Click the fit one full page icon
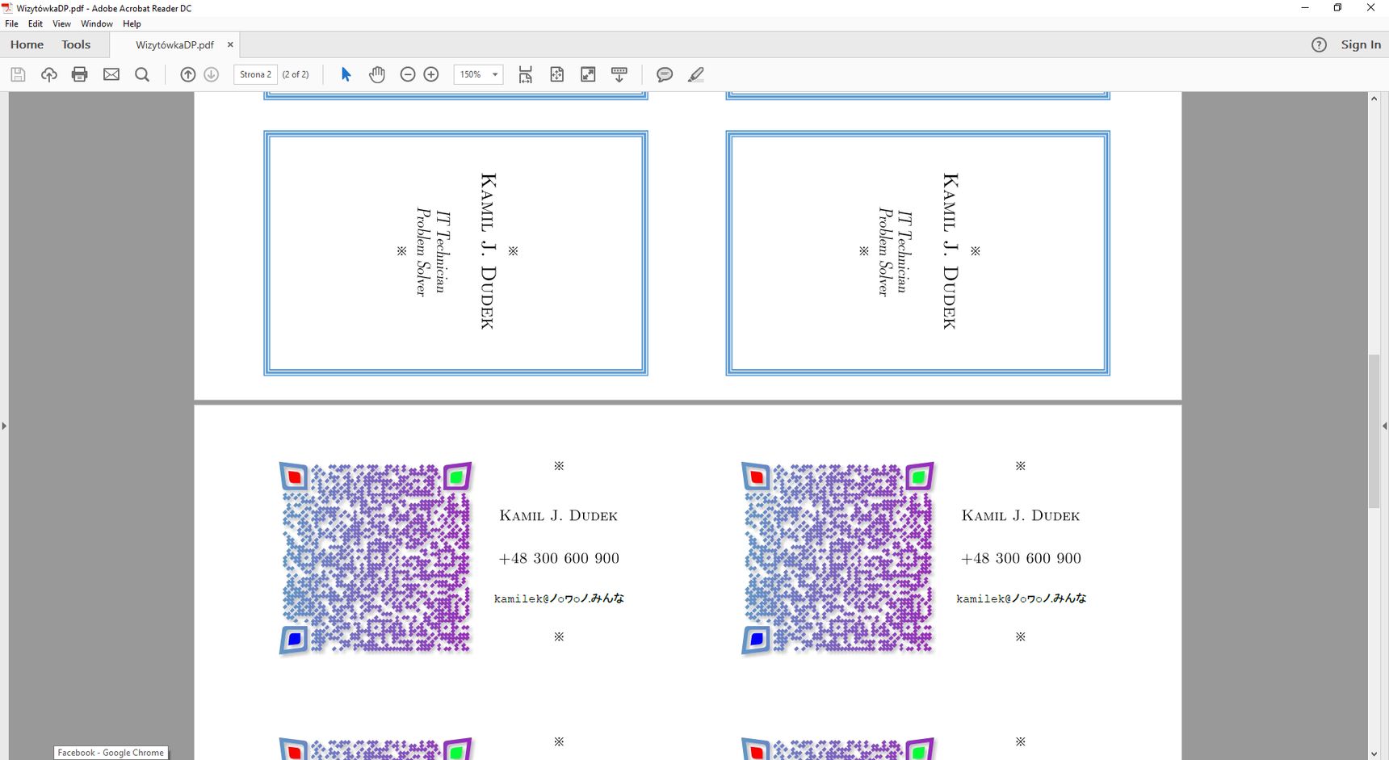The height and width of the screenshot is (760, 1389). [557, 74]
